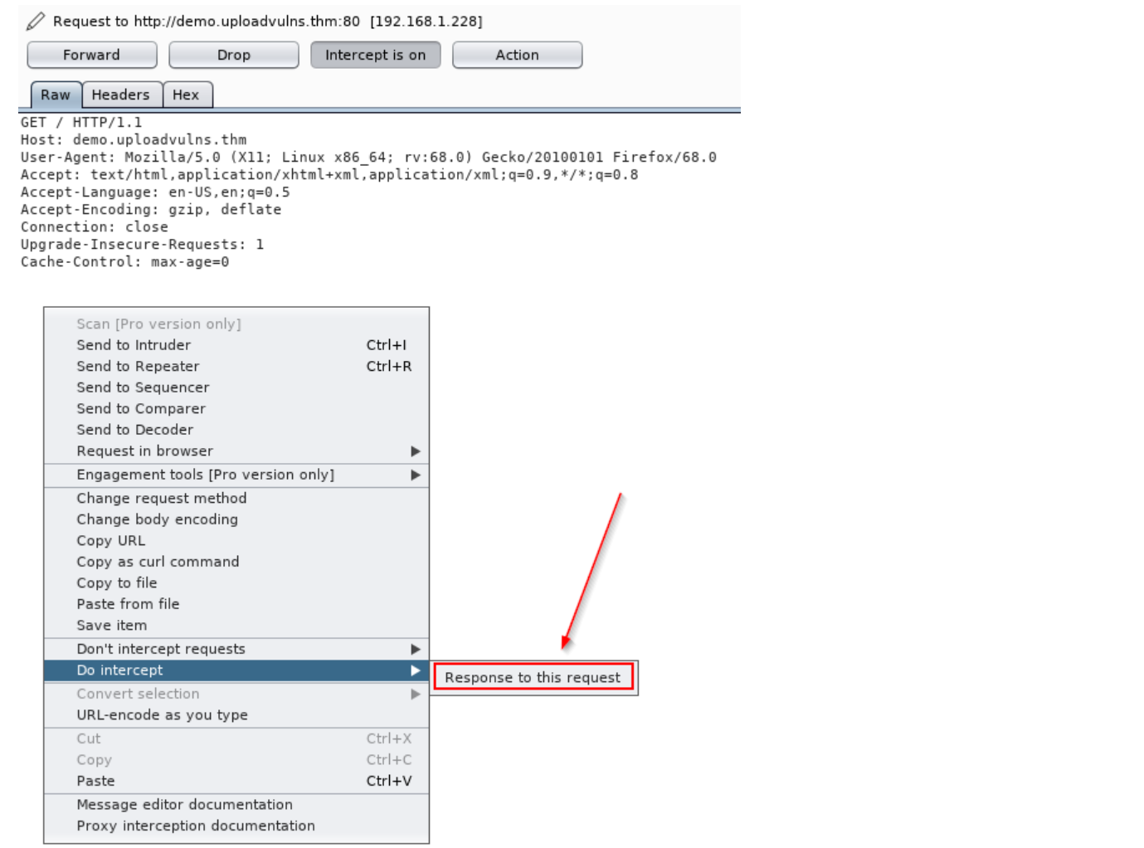Screen dimensions: 1144x848
Task: Click in the raw request text at the Host header
Action: pos(133,139)
